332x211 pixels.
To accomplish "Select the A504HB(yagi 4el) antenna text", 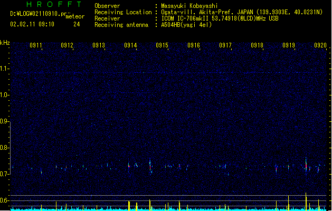I will tap(186, 25).
